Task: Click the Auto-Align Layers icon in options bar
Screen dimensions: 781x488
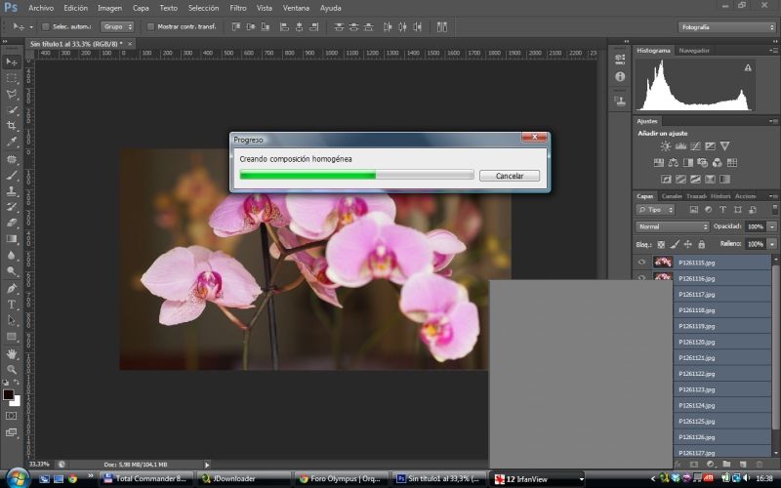Action: (x=442, y=27)
